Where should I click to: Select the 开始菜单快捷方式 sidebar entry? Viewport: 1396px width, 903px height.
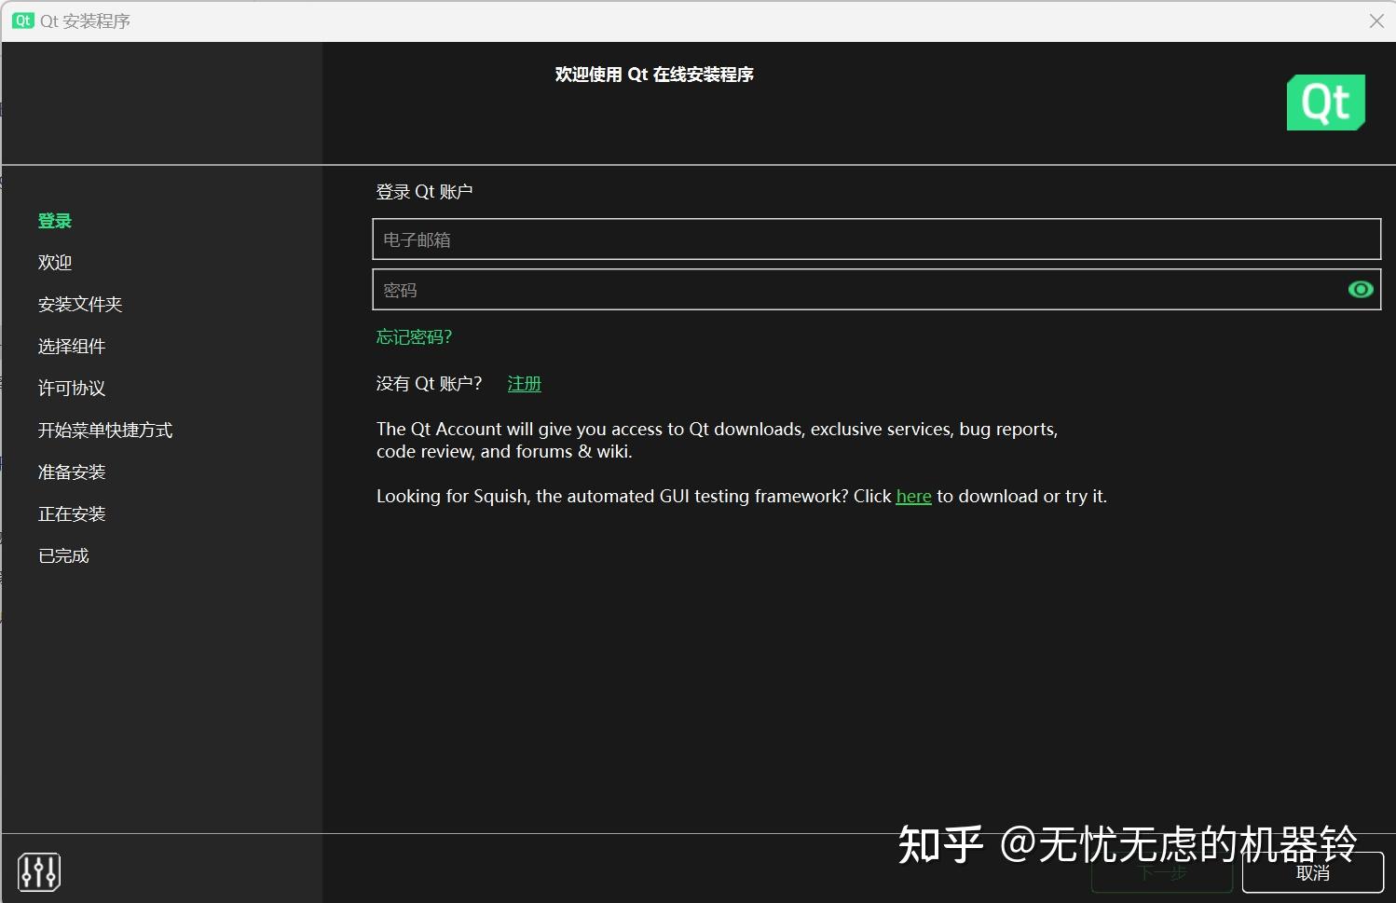[x=105, y=430]
